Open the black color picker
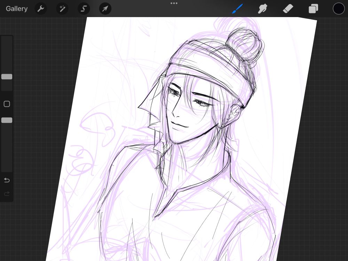 click(339, 9)
